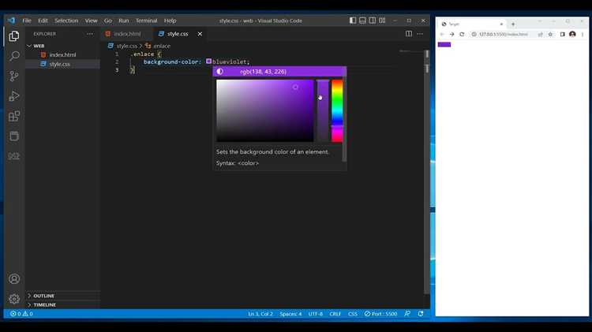This screenshot has width=592, height=332.
Task: Open the Source Control view
Action: coord(13,76)
